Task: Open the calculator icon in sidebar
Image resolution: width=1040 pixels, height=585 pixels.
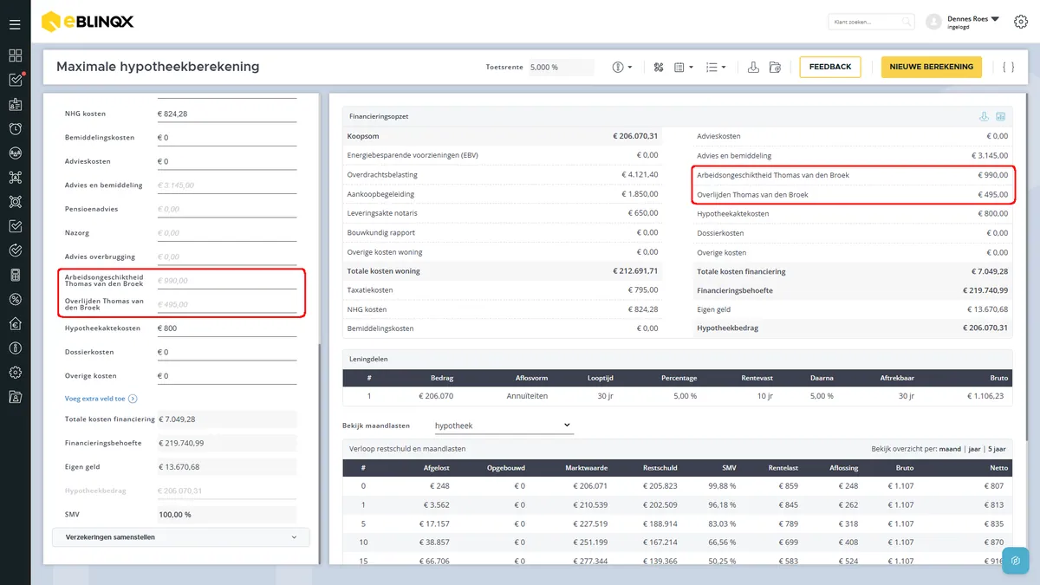Action: [15, 275]
